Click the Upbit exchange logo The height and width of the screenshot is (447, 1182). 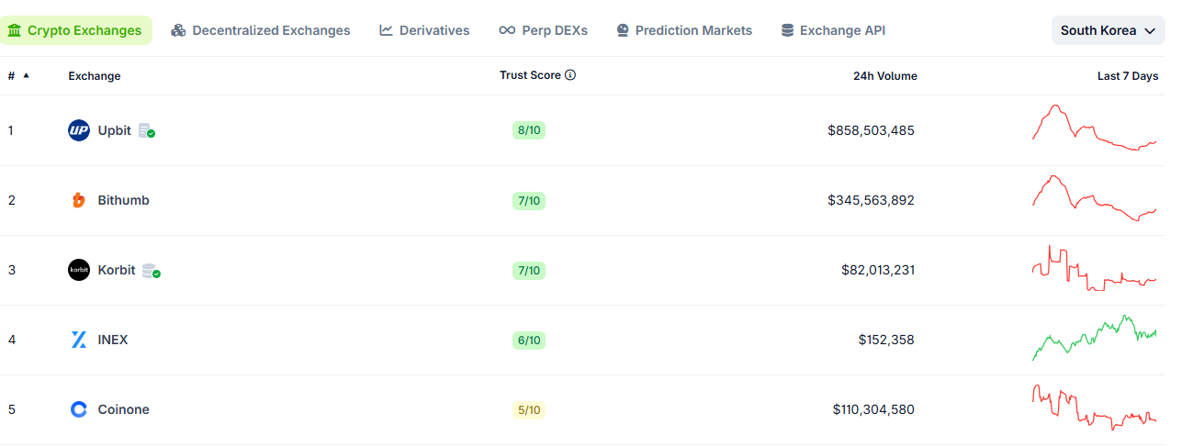[x=79, y=130]
